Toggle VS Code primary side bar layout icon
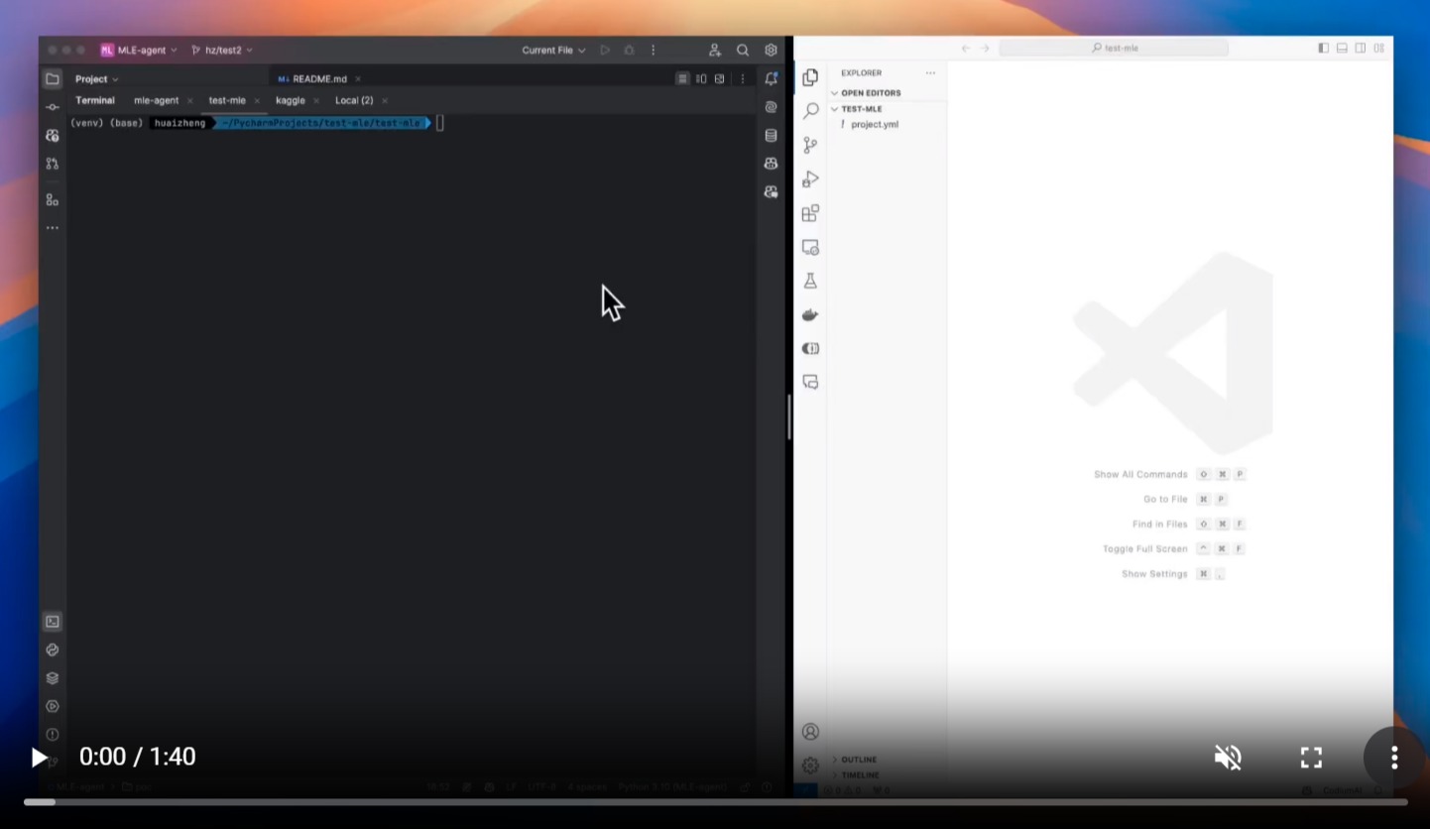 [x=1323, y=48]
